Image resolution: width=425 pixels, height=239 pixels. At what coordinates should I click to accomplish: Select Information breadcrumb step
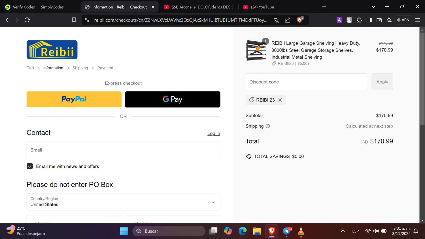pos(53,68)
